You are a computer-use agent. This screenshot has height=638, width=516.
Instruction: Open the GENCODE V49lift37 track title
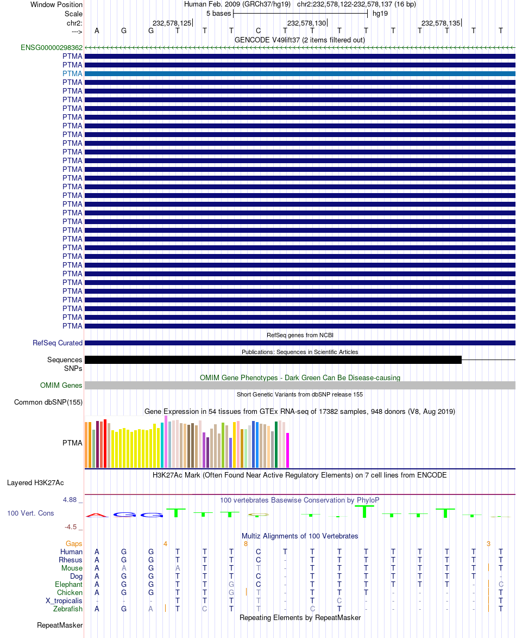(x=300, y=40)
